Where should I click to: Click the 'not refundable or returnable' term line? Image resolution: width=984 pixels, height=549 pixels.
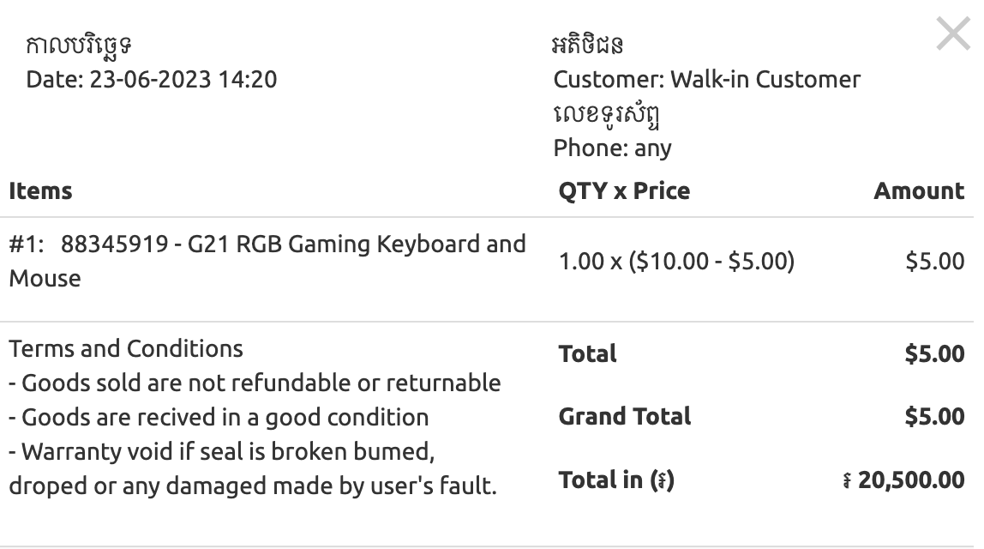coord(255,383)
